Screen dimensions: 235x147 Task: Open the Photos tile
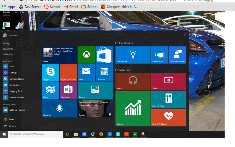(x=95, y=91)
